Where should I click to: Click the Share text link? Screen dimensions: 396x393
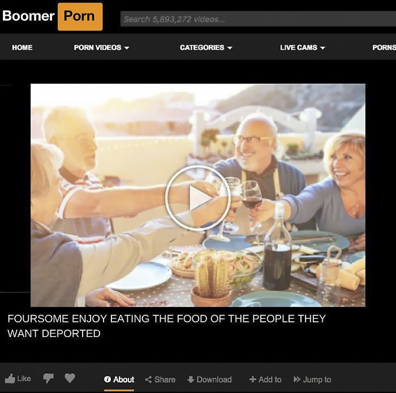tap(165, 379)
